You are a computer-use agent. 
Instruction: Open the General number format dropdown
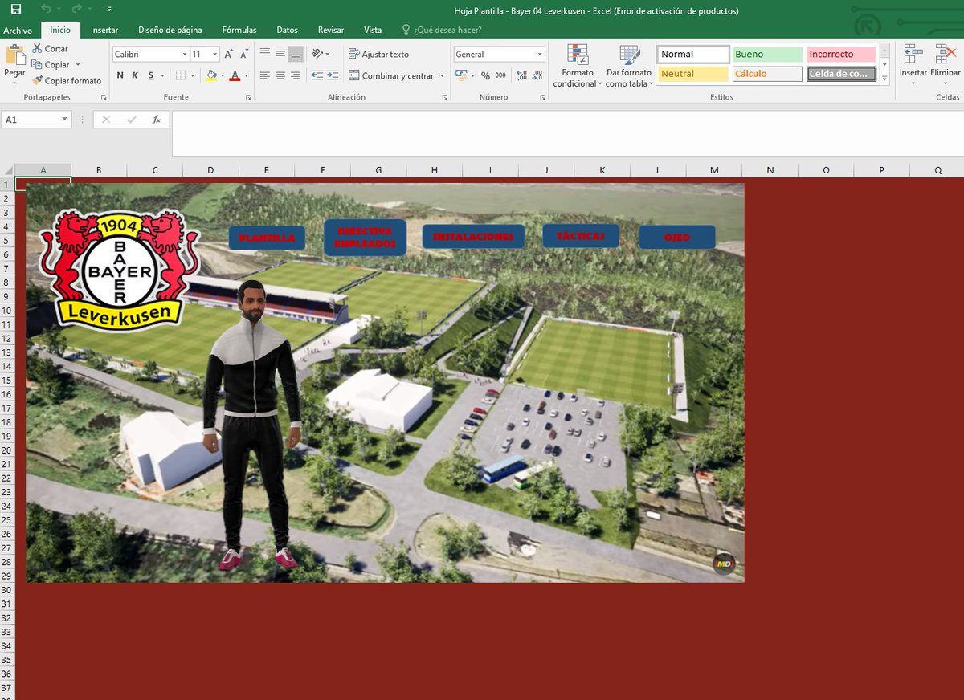coord(540,55)
